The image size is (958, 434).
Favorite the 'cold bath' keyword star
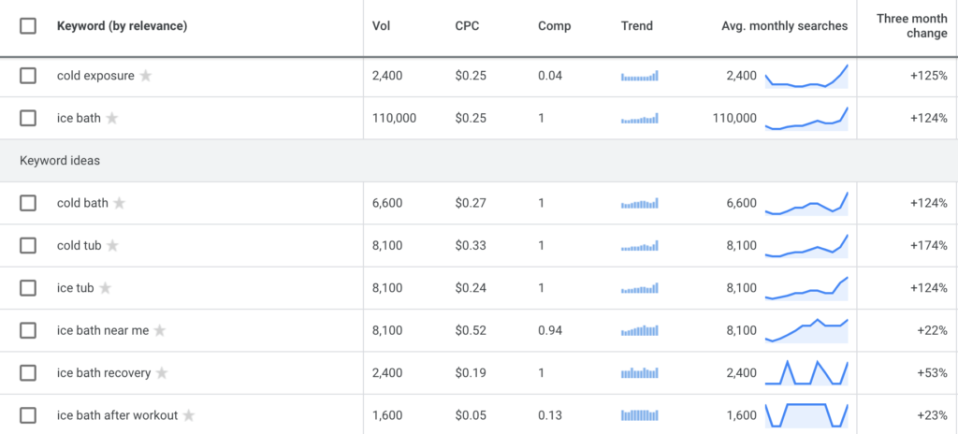coord(119,203)
